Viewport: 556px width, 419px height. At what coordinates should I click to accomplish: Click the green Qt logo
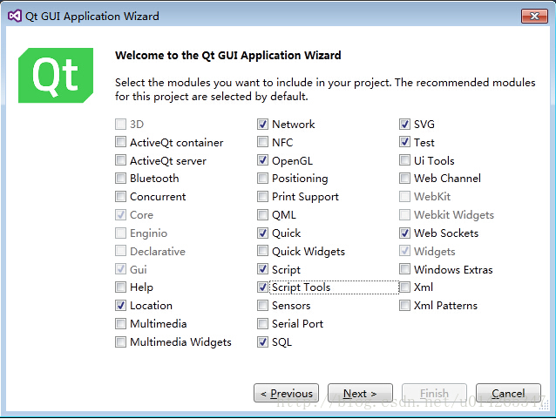point(56,75)
